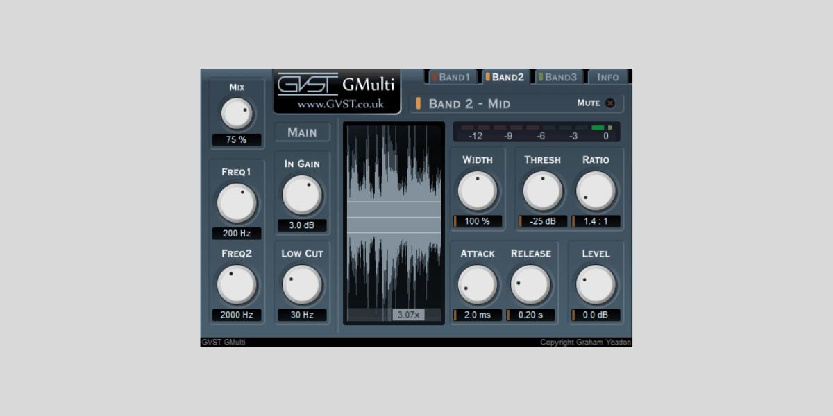Toggle the Band 2 Mute button
Image resolution: width=833 pixels, height=416 pixels.
(x=609, y=103)
